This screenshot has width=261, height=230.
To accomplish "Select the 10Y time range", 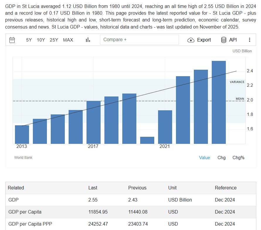I will (41, 40).
